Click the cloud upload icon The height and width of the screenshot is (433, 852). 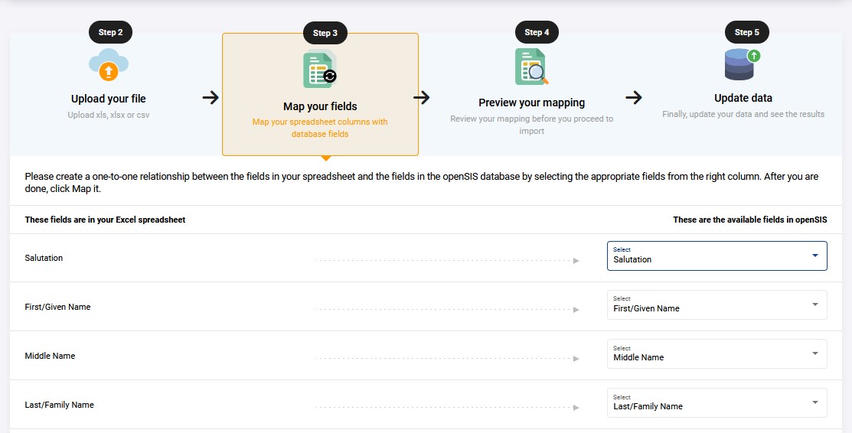[109, 65]
